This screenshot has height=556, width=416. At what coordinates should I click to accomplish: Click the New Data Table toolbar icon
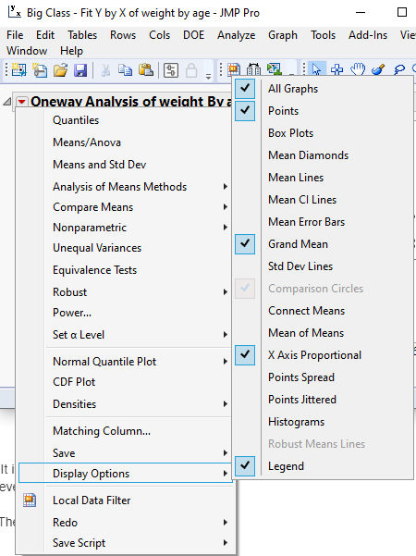(x=18, y=70)
